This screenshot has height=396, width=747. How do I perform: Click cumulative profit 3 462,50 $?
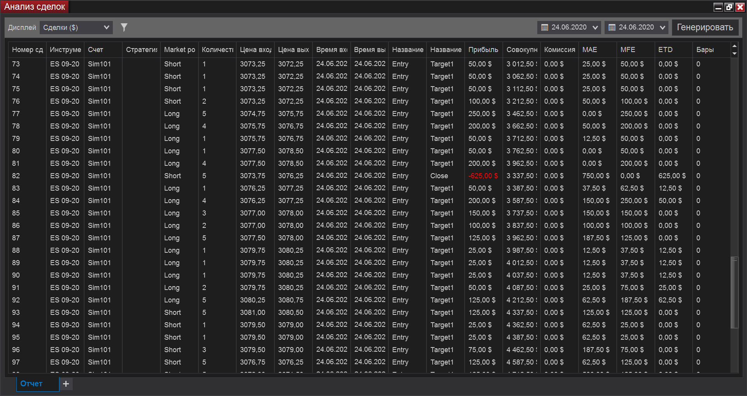click(x=522, y=114)
